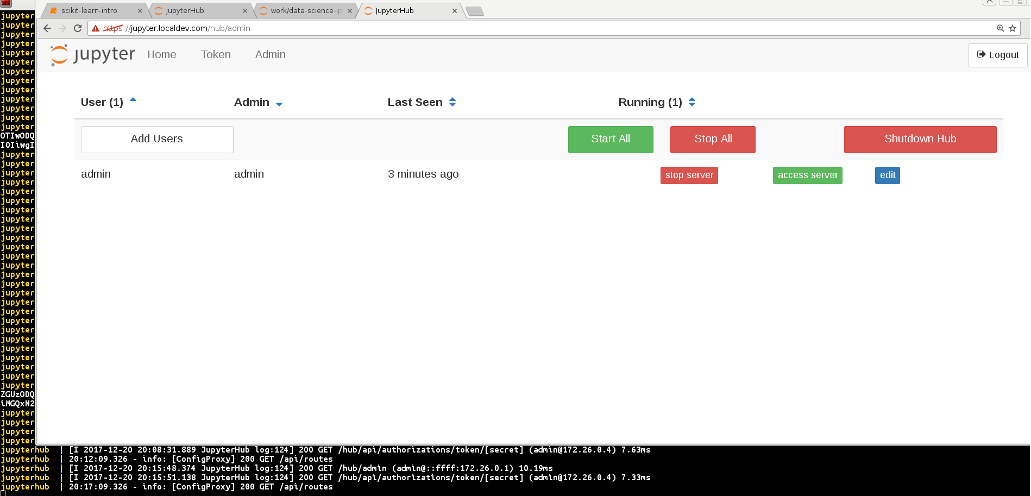1031x496 pixels.
Task: Click the Logout button
Action: tap(998, 55)
